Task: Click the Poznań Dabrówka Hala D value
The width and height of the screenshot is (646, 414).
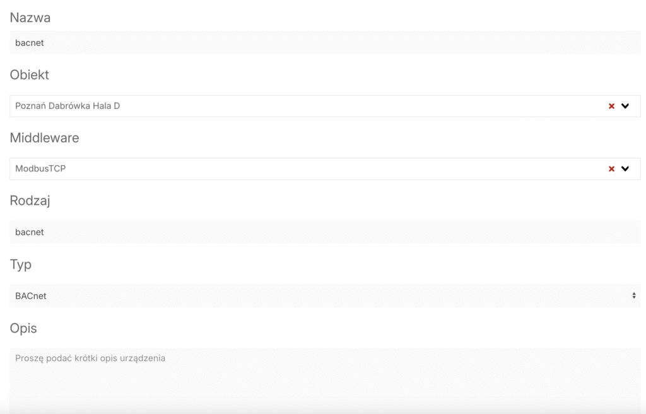Action: (x=68, y=106)
